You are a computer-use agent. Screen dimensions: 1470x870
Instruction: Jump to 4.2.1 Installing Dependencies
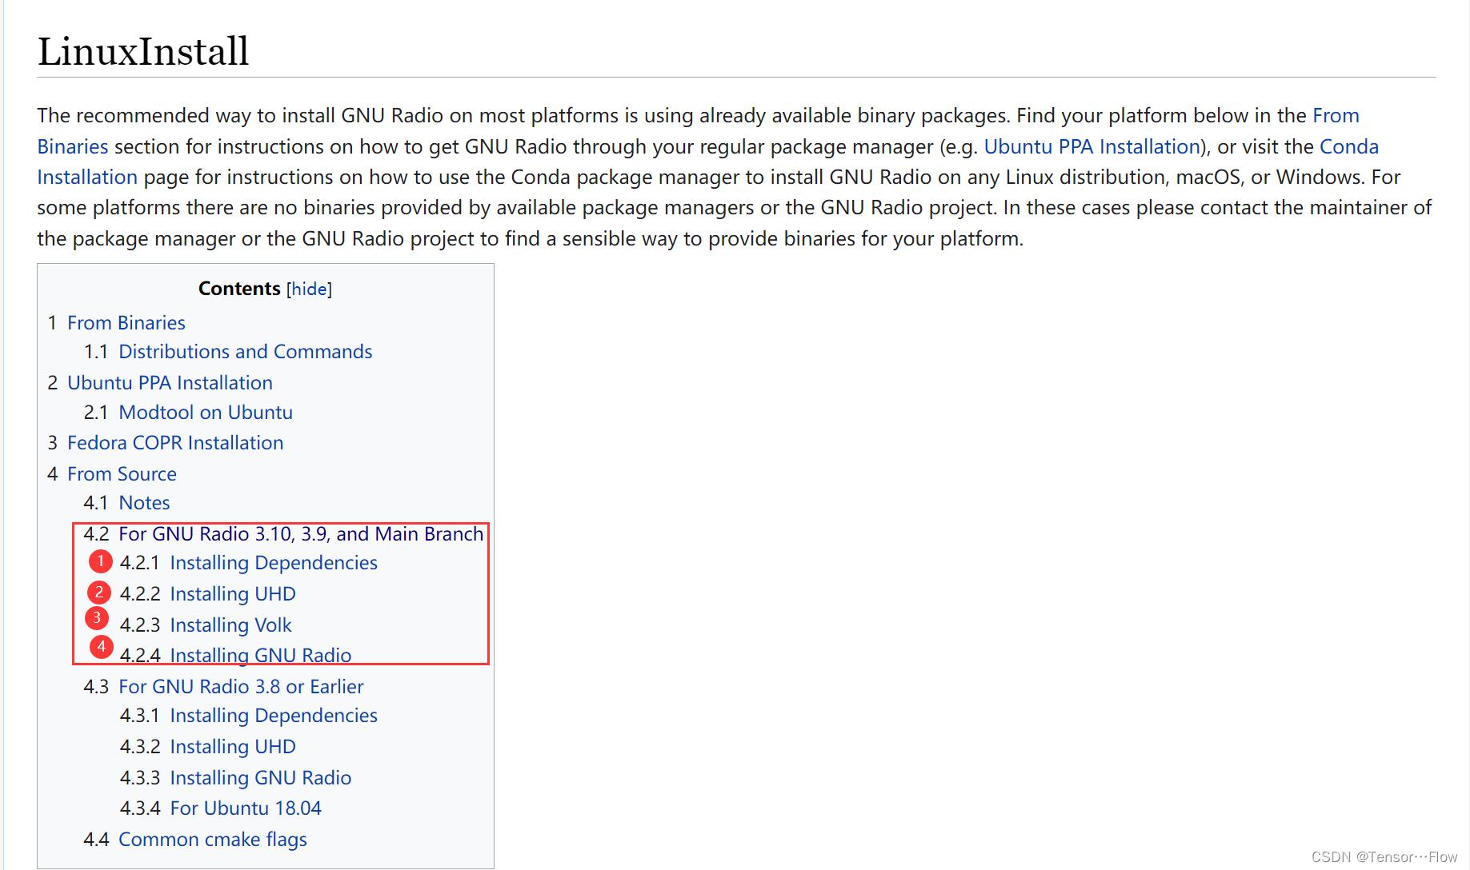tap(274, 563)
